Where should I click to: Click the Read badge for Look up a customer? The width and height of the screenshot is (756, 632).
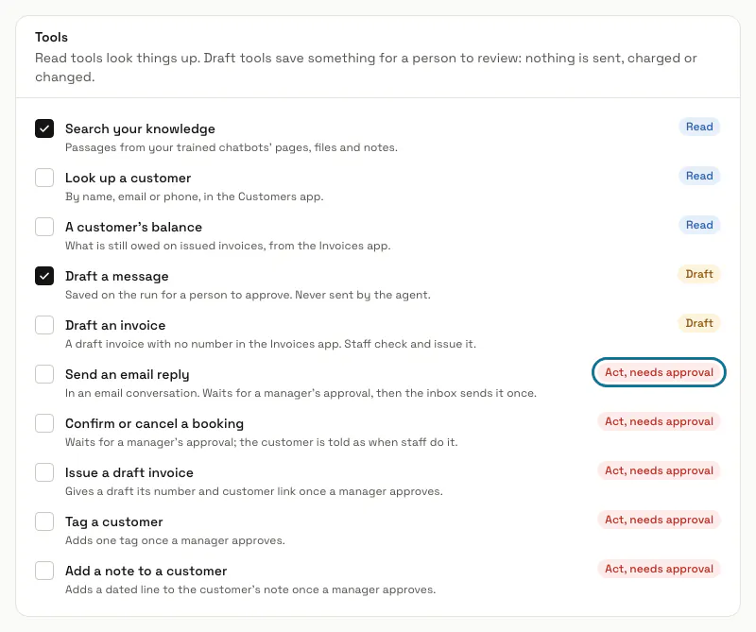pos(699,176)
